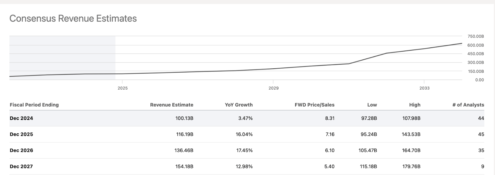
Task: Select the Dec 2024 row label
Action: 21,118
